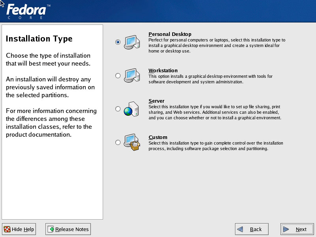Viewport: 316px width, 237px height.
Task: Click the bold Custom label text
Action: pyautogui.click(x=158, y=137)
